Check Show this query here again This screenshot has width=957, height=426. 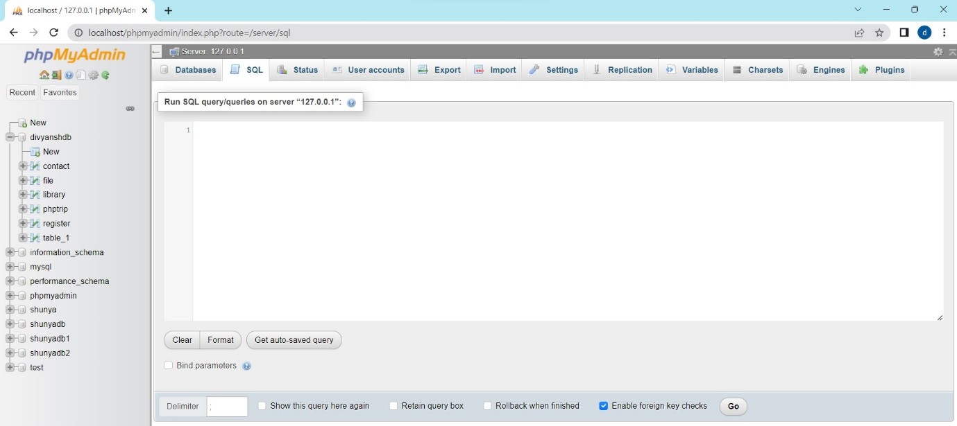pyautogui.click(x=262, y=406)
